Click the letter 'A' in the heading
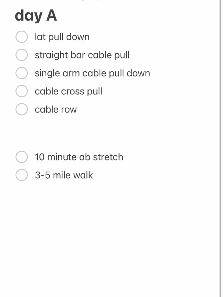Viewport: 223px width, 297px height. pyautogui.click(x=51, y=16)
